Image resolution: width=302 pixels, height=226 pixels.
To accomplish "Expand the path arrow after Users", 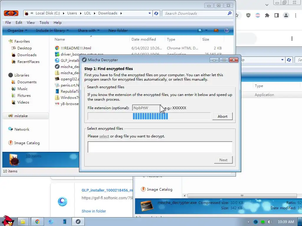I will pos(80,13).
